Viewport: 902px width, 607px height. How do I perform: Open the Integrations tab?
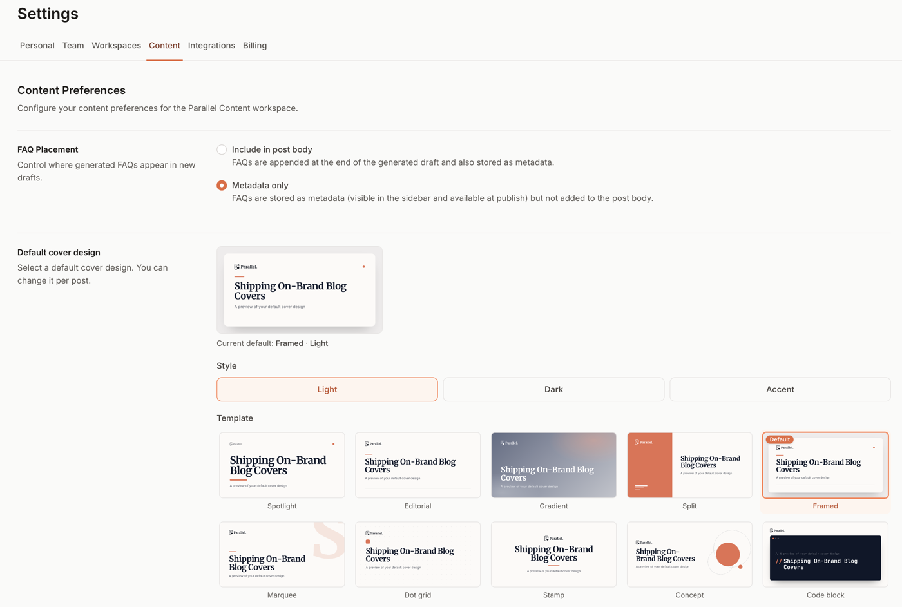(x=211, y=46)
